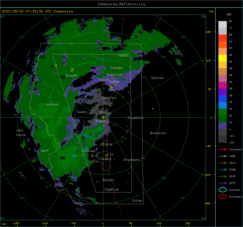
Task: Select the blue 33-36 dBZ color swatch
Action: [222, 99]
